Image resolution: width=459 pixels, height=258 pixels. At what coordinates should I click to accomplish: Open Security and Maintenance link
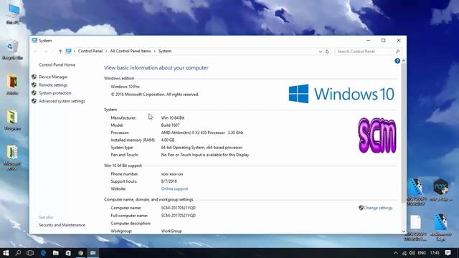(62, 225)
